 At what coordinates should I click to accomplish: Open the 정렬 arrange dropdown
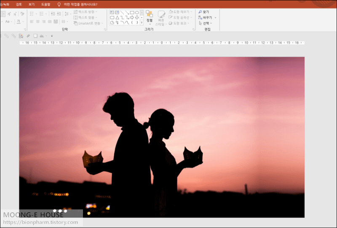coord(150,17)
